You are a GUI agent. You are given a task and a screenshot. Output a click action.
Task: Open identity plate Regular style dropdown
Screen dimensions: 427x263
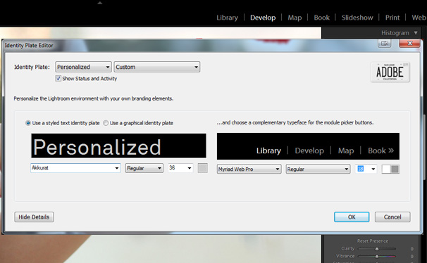coord(144,168)
